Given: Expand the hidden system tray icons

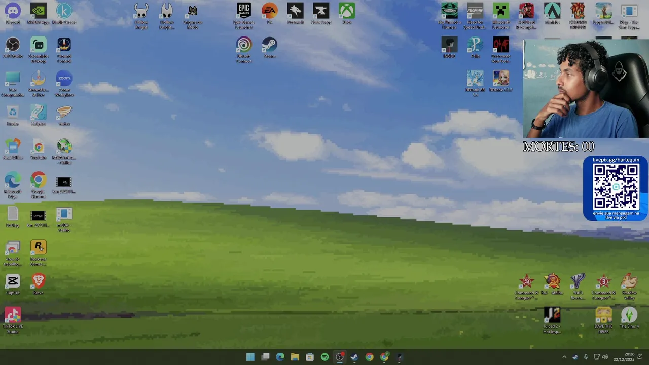Looking at the screenshot, I should tap(564, 357).
